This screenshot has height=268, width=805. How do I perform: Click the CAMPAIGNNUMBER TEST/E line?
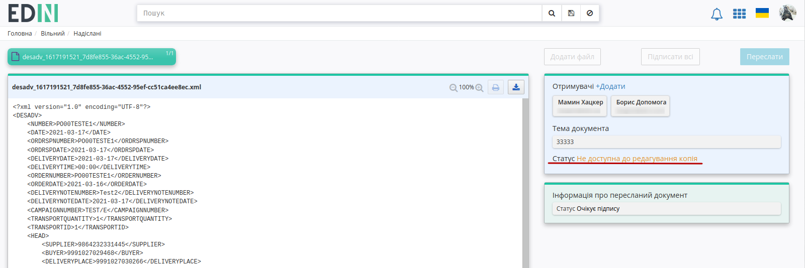click(x=98, y=210)
